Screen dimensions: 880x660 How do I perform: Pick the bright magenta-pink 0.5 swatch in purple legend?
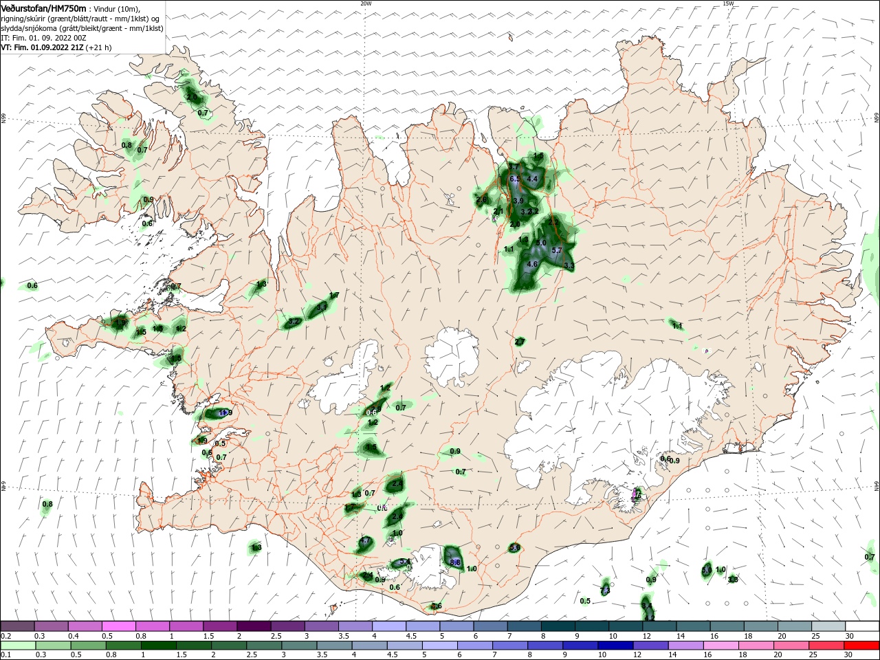coord(118,626)
